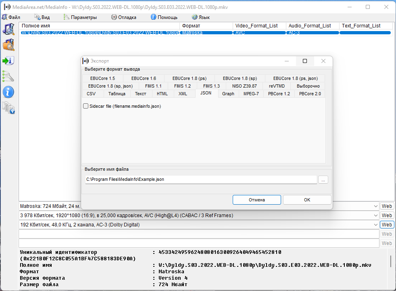Toggle Sidecar file checkbox
This screenshot has width=396, height=291.
click(x=86, y=106)
